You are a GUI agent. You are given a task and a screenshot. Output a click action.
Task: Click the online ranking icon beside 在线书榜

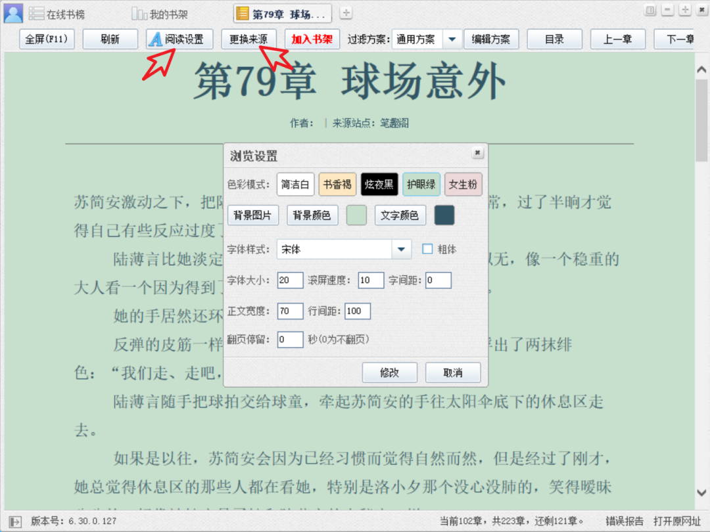(x=37, y=12)
